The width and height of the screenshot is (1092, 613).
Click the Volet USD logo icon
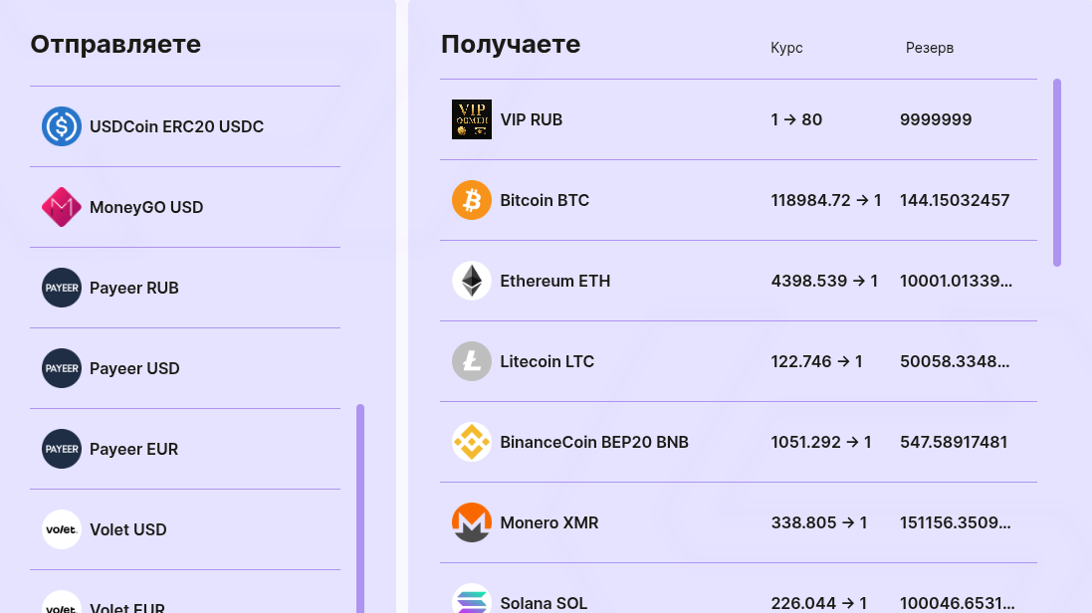[x=62, y=529]
